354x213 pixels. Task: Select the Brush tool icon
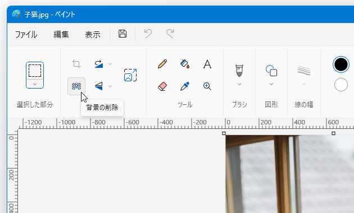pos(239,71)
